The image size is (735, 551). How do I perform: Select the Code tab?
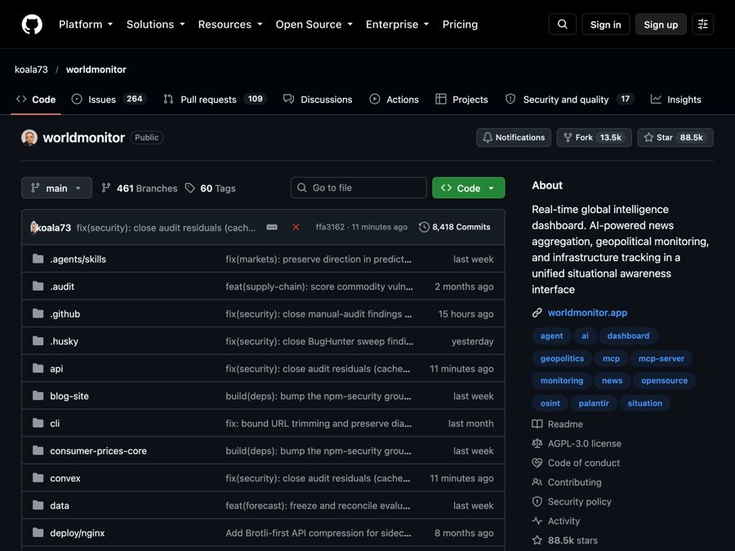[x=36, y=100]
